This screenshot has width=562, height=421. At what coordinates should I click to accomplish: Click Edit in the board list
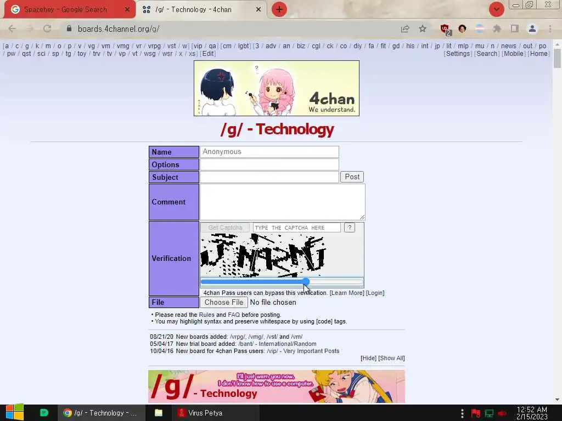coord(208,54)
